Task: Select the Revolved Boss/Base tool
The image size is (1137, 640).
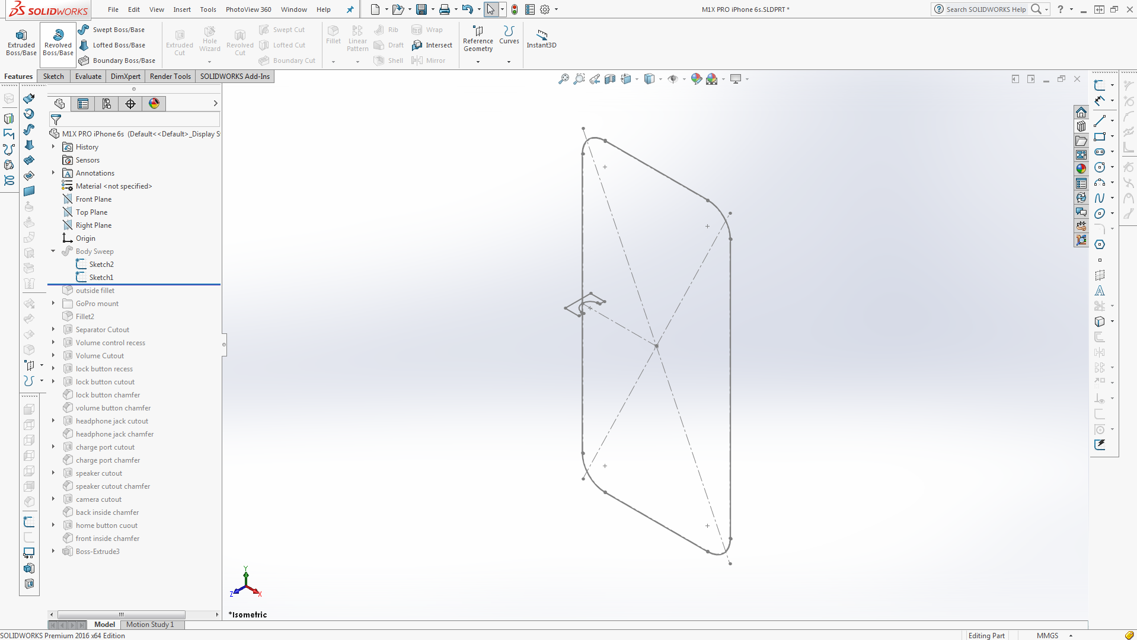Action: pos(58,42)
